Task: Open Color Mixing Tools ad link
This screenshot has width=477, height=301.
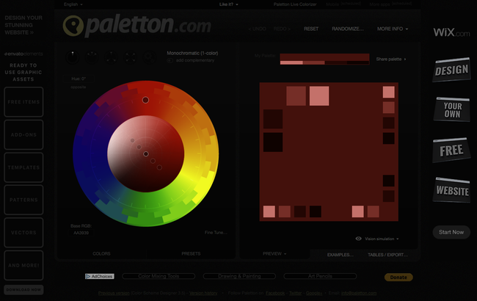Action: [x=159, y=276]
